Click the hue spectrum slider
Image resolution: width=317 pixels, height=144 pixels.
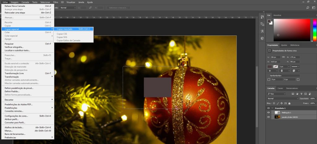[x=315, y=30]
